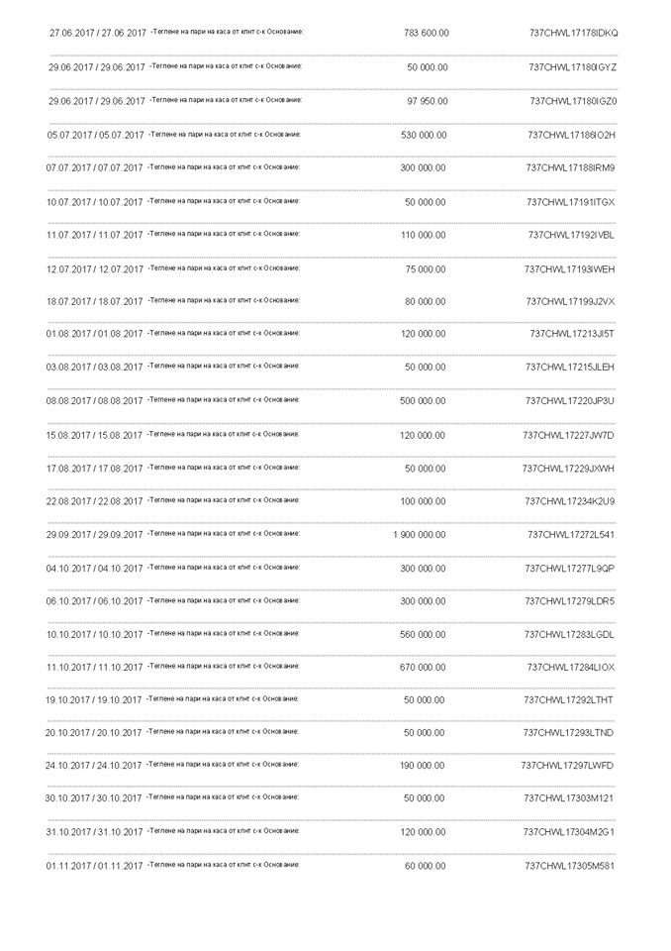The width and height of the screenshot is (671, 951).
Task: Click reference code 737CHWL17213JI5T
Action: point(572,335)
